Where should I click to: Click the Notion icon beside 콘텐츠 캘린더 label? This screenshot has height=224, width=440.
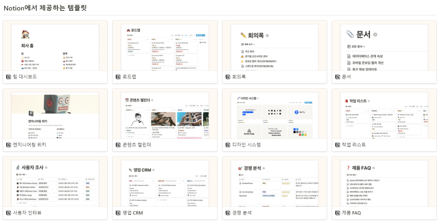118,145
